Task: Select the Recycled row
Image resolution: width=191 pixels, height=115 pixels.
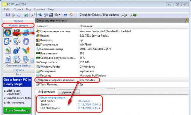Action: click(x=112, y=75)
